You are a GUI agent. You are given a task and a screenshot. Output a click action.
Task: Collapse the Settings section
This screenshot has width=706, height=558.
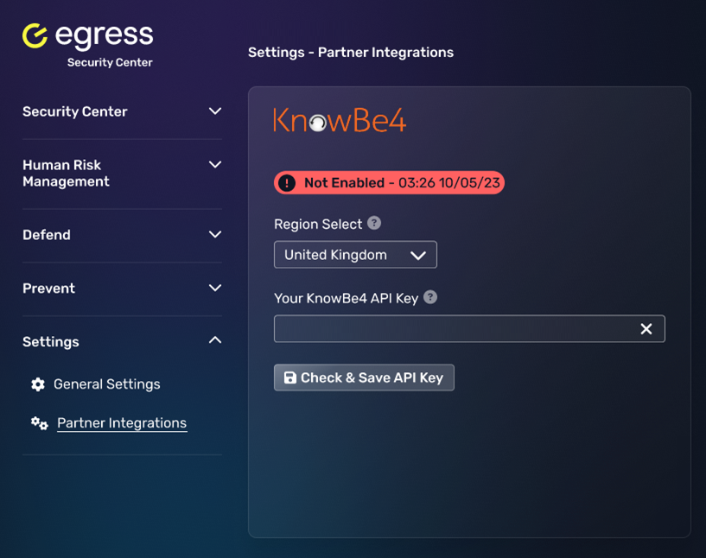[x=214, y=340]
